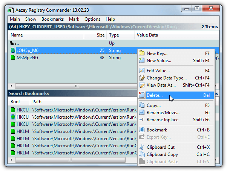Open the Main menu
The height and width of the screenshot is (171, 227).
[x=15, y=19]
